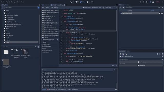
Task: Open Camera.gd in script list
Action: (x=47, y=19)
